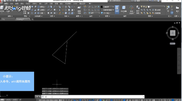The image size is (182, 101).
Task: Click the Section Plane tool
Action: [x=79, y=9]
